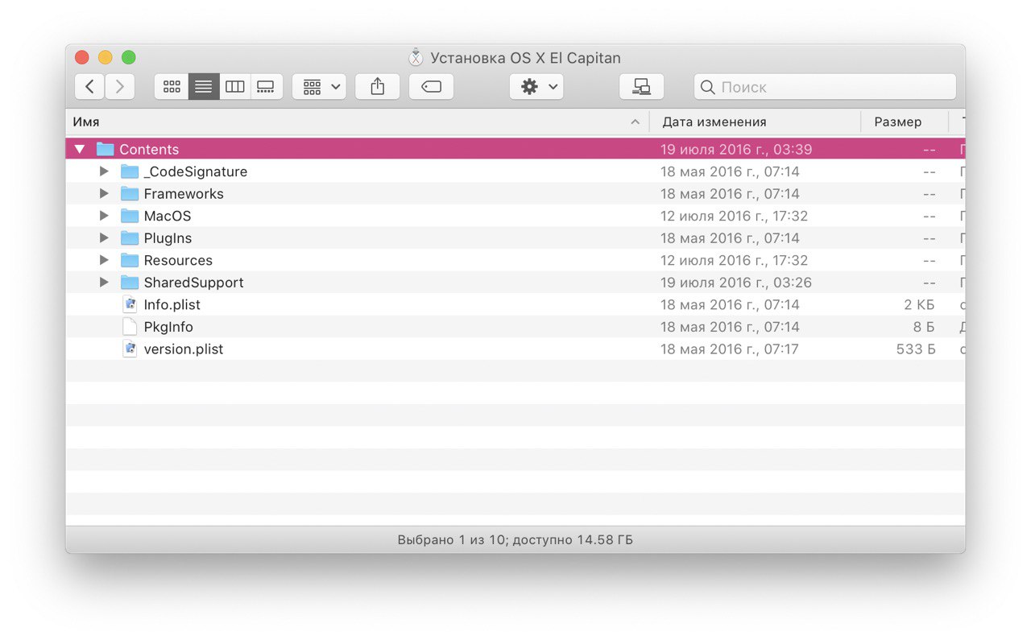Collapse the Contents folder disclosure triangle
Image resolution: width=1031 pixels, height=640 pixels.
[80, 149]
